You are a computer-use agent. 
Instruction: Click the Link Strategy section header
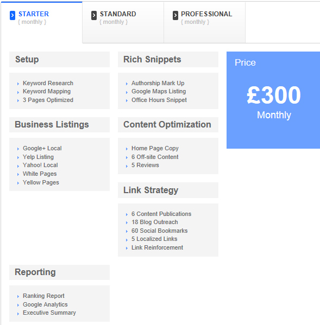pos(168,190)
